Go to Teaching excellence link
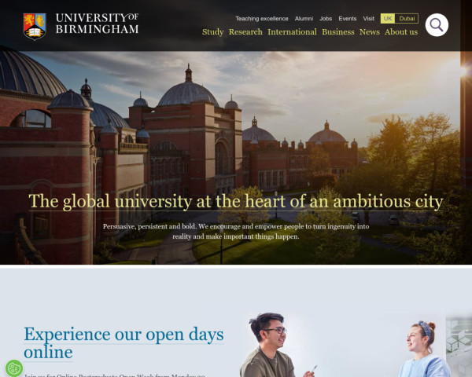The image size is (472, 377). pyautogui.click(x=262, y=19)
